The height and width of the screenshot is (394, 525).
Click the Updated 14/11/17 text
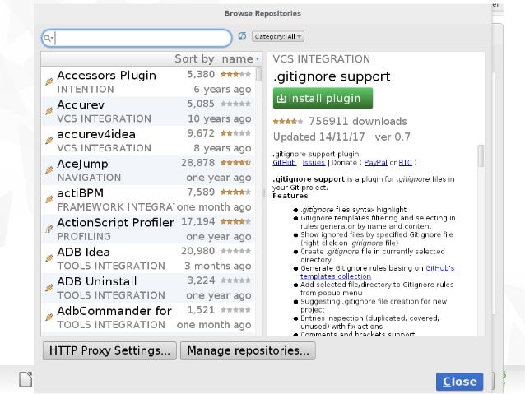318,137
